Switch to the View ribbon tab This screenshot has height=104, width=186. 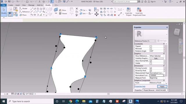tap(24, 5)
